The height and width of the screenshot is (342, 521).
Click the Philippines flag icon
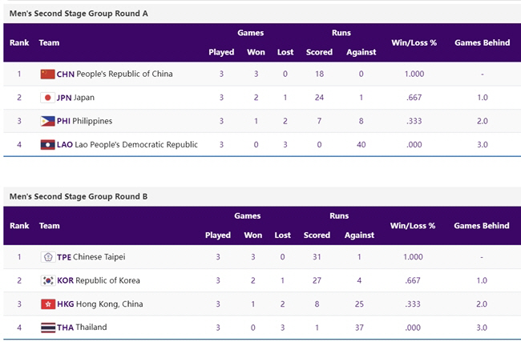click(x=47, y=121)
